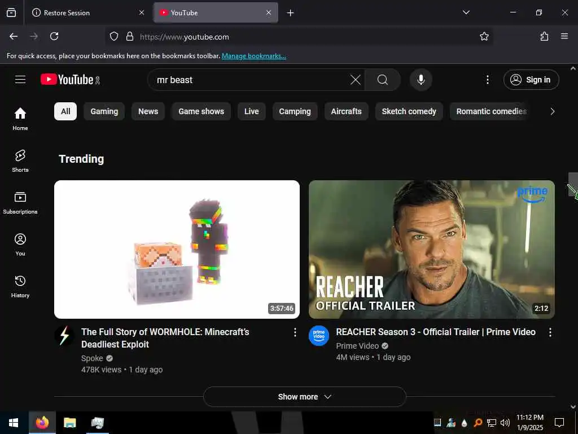578x434 pixels.
Task: Clear the search query with X
Action: pos(356,80)
